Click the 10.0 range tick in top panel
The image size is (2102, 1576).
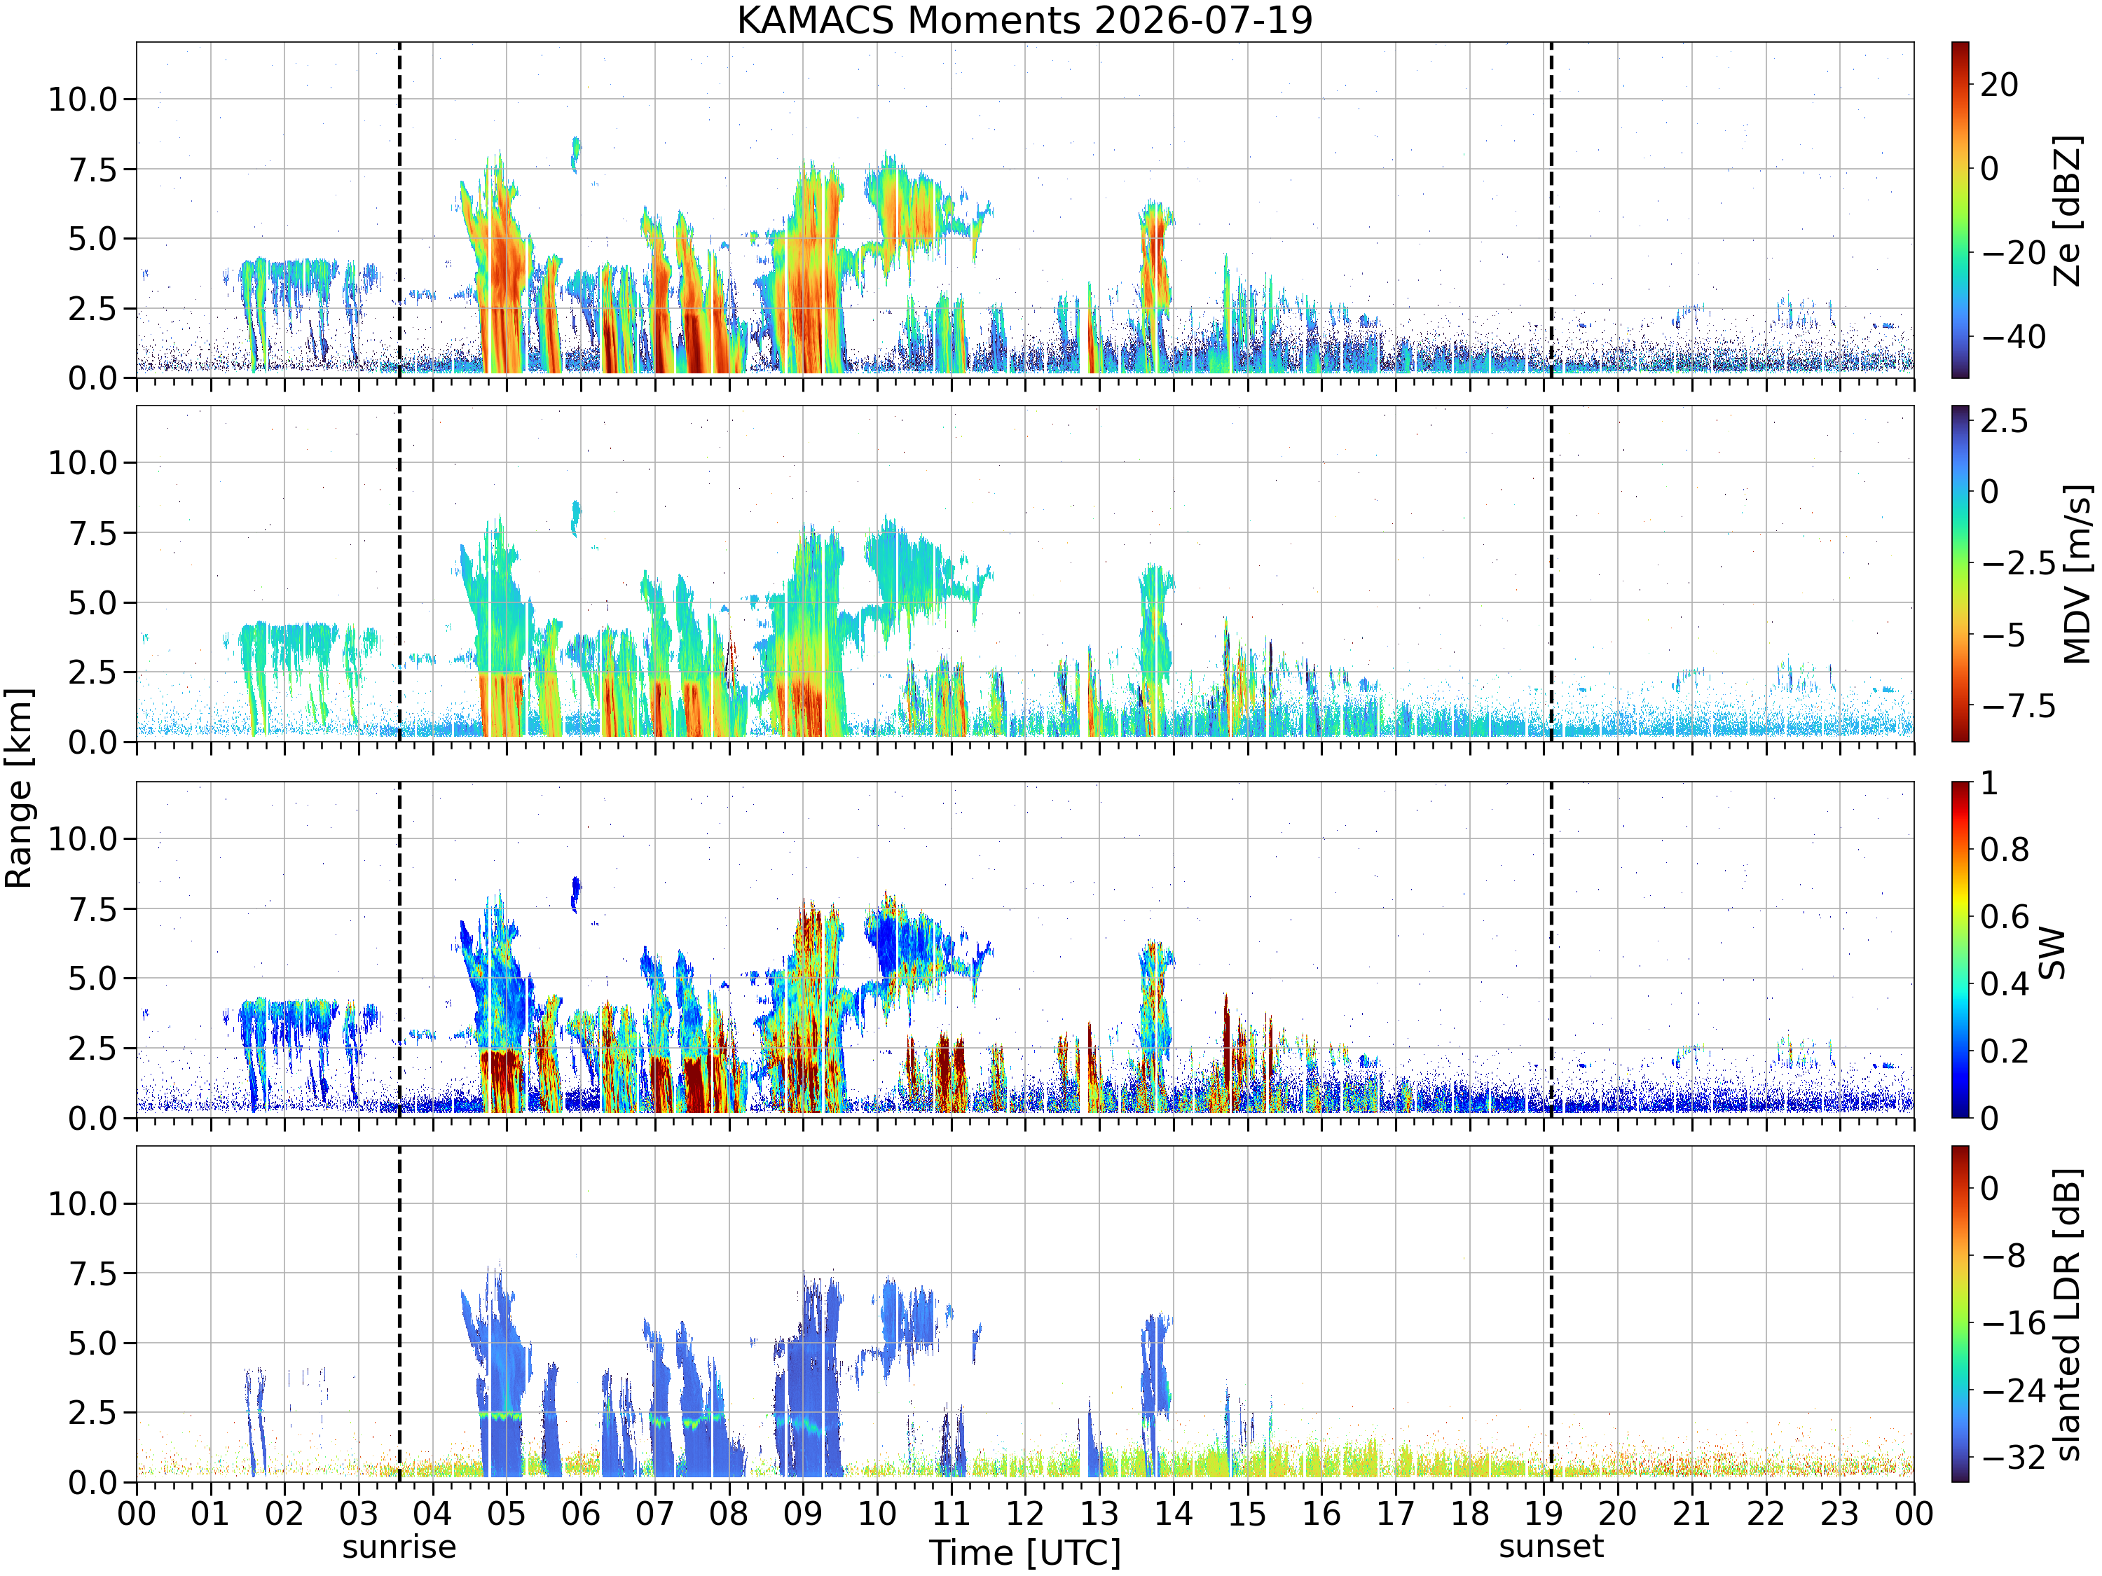(83, 99)
